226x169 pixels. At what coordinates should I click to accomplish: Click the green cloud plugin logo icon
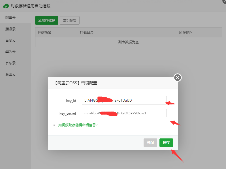pyautogui.click(x=6, y=6)
